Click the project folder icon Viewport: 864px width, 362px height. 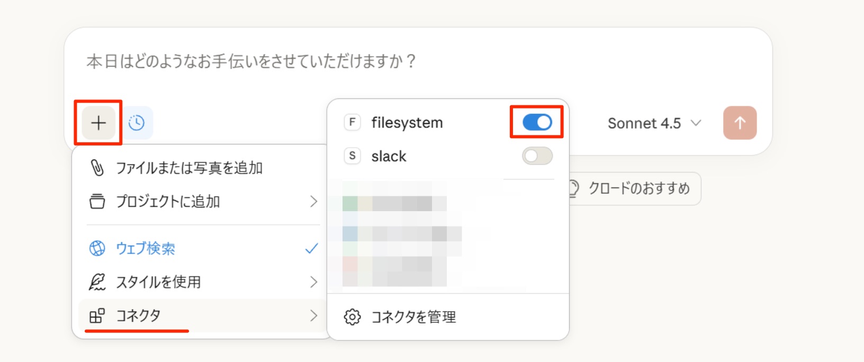97,202
